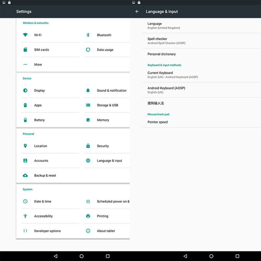This screenshot has width=261, height=261.
Task: Tap the Sound & notification bell icon
Action: coord(88,90)
